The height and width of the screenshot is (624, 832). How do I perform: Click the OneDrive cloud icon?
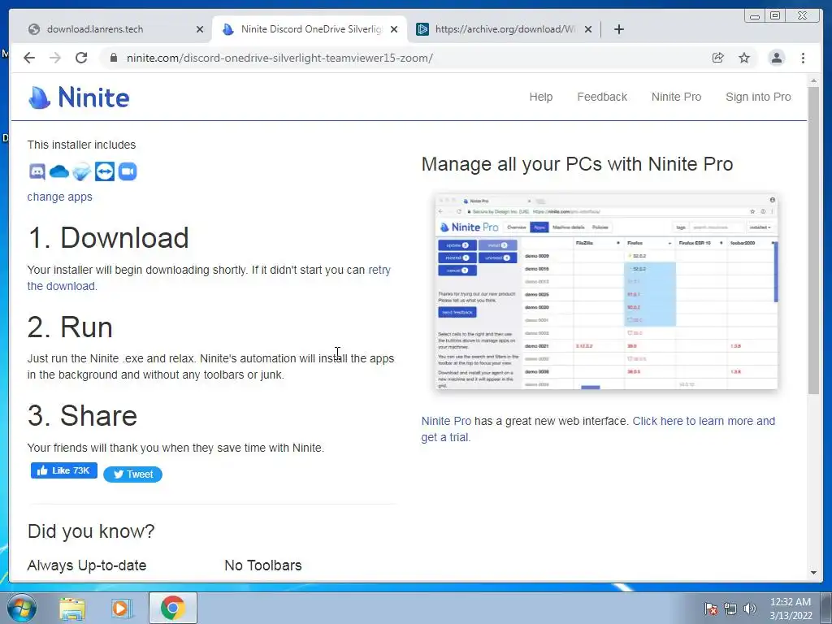pyautogui.click(x=58, y=171)
